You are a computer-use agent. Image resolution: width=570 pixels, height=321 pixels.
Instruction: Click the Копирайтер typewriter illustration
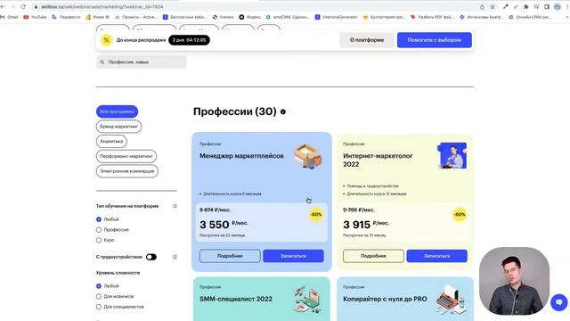pos(452,300)
